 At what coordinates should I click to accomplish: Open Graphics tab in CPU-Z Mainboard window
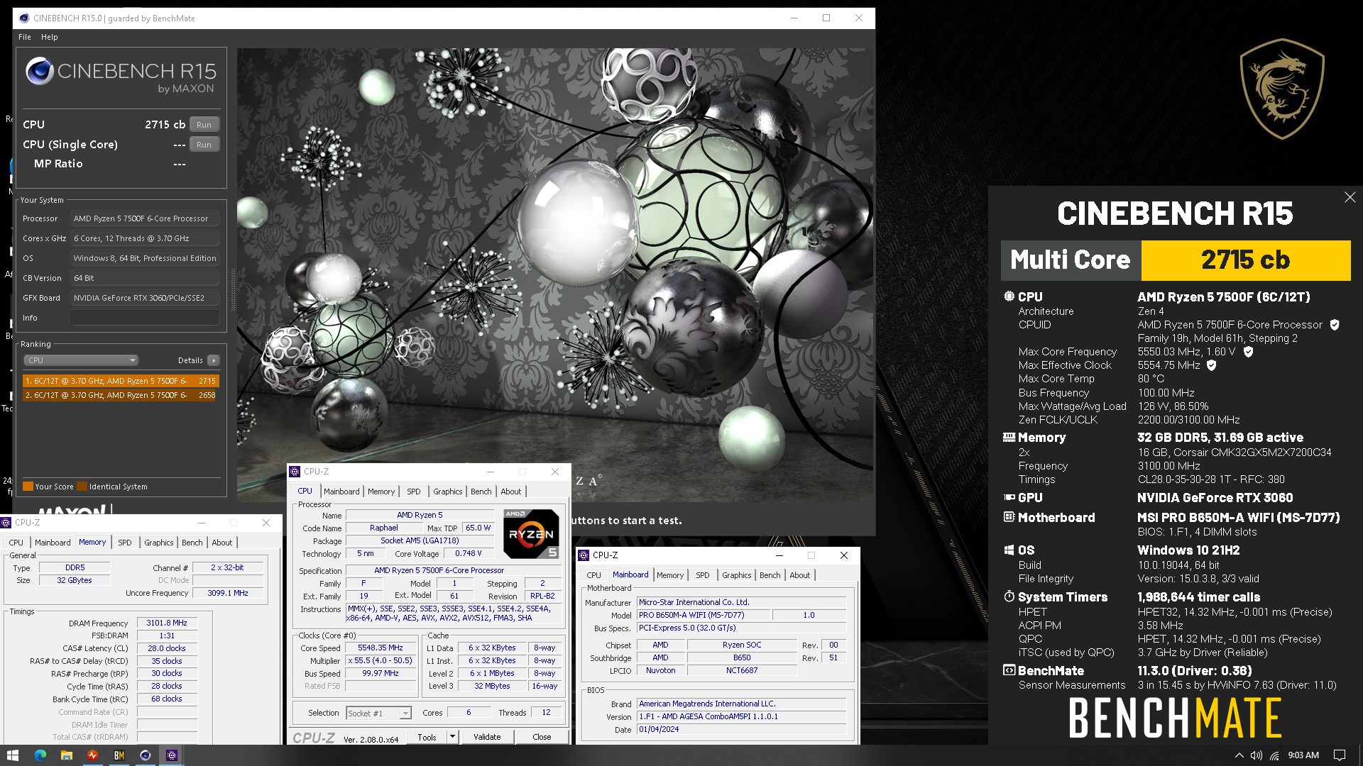point(736,575)
